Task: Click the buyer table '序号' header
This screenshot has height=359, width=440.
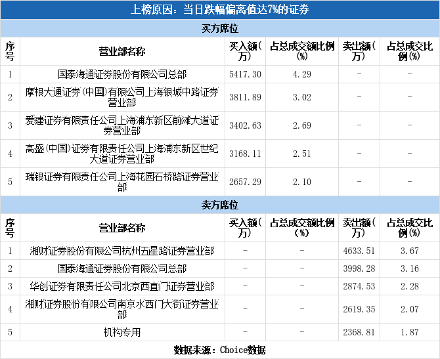Action: (10, 51)
